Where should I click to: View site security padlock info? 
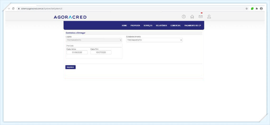click(x=19, y=8)
